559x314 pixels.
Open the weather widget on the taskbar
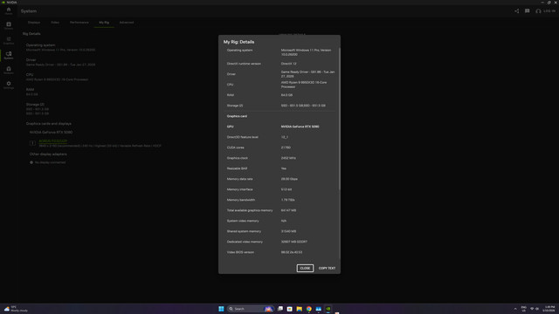tap(16, 309)
